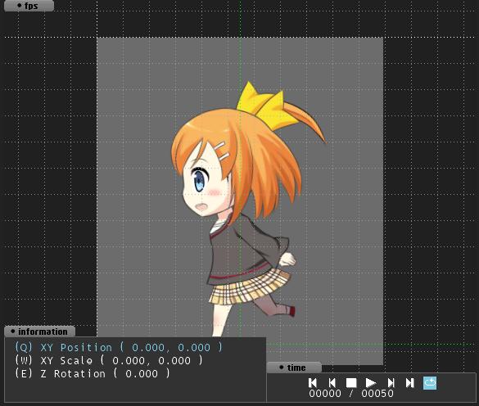Screen dimensions: 479x406
Task: Collapse the time panel tab
Action: [x=294, y=368]
